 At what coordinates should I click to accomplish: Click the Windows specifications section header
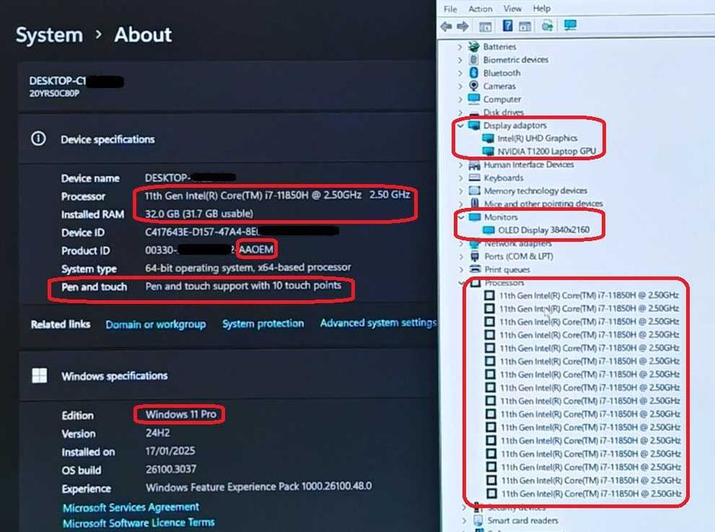tap(115, 376)
